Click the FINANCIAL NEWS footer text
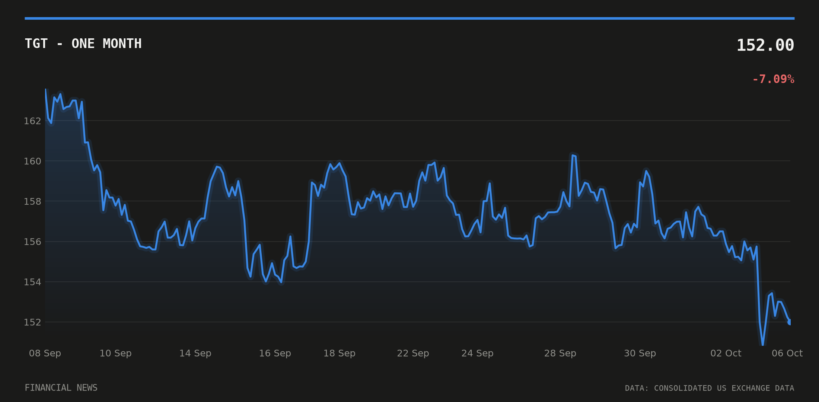The image size is (819, 402). click(x=61, y=388)
